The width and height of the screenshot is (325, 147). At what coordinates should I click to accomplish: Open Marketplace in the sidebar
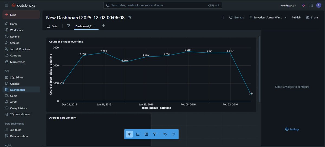(21, 62)
